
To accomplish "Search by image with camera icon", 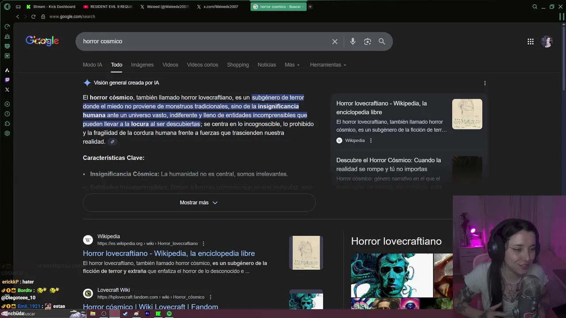I will 367,42.
